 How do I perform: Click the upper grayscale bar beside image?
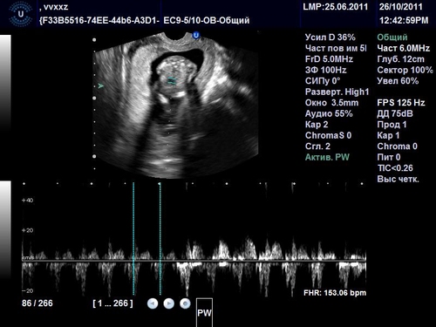pos(5,83)
